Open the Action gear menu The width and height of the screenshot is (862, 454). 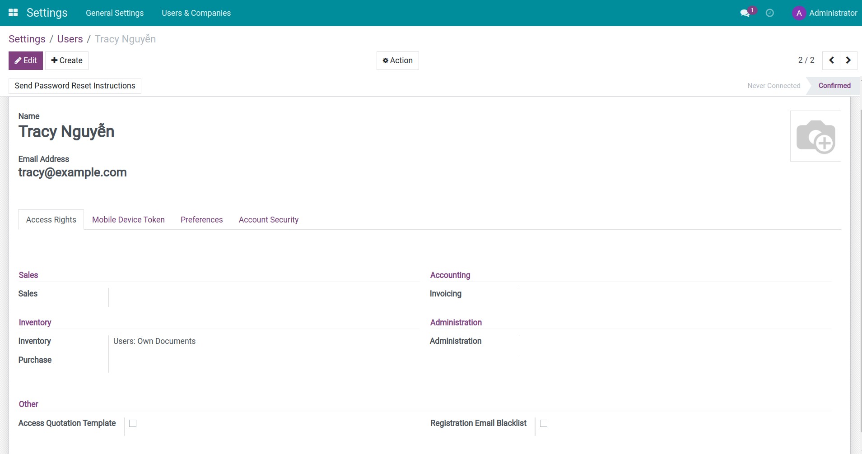[397, 60]
